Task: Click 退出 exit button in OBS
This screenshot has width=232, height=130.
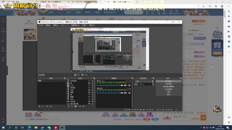Action: 168,95
